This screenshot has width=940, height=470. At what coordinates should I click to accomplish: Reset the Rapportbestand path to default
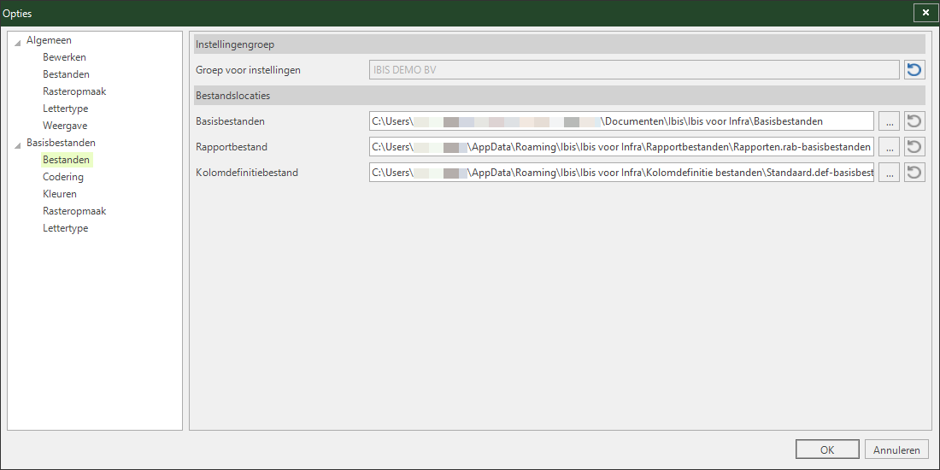point(914,147)
